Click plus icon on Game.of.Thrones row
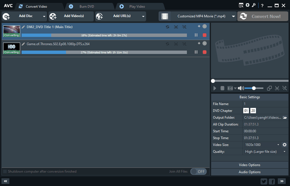The width and height of the screenshot is (290, 186). click(199, 43)
